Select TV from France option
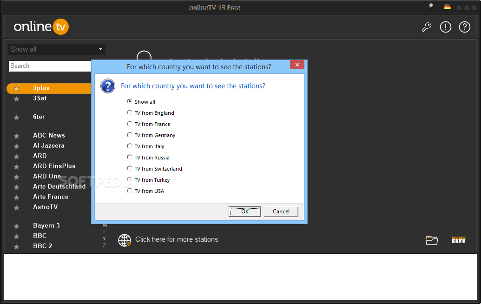 coord(130,124)
